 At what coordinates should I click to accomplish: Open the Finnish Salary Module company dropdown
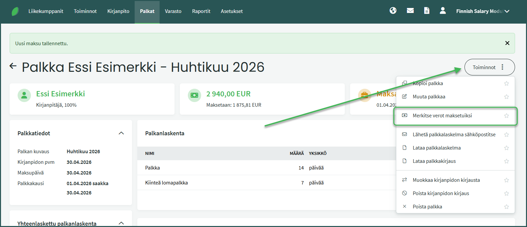[482, 11]
